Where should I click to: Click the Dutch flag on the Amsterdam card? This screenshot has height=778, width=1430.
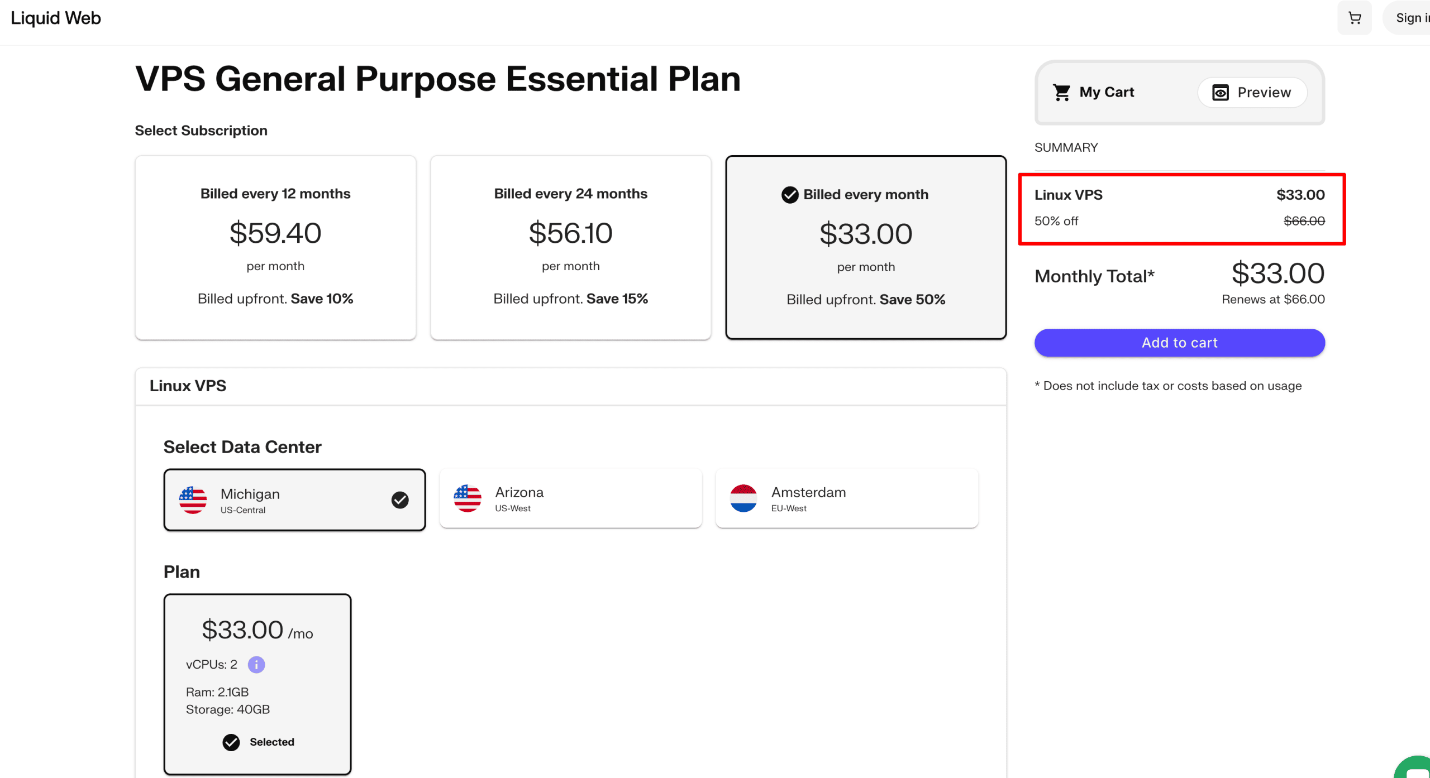[x=743, y=498]
